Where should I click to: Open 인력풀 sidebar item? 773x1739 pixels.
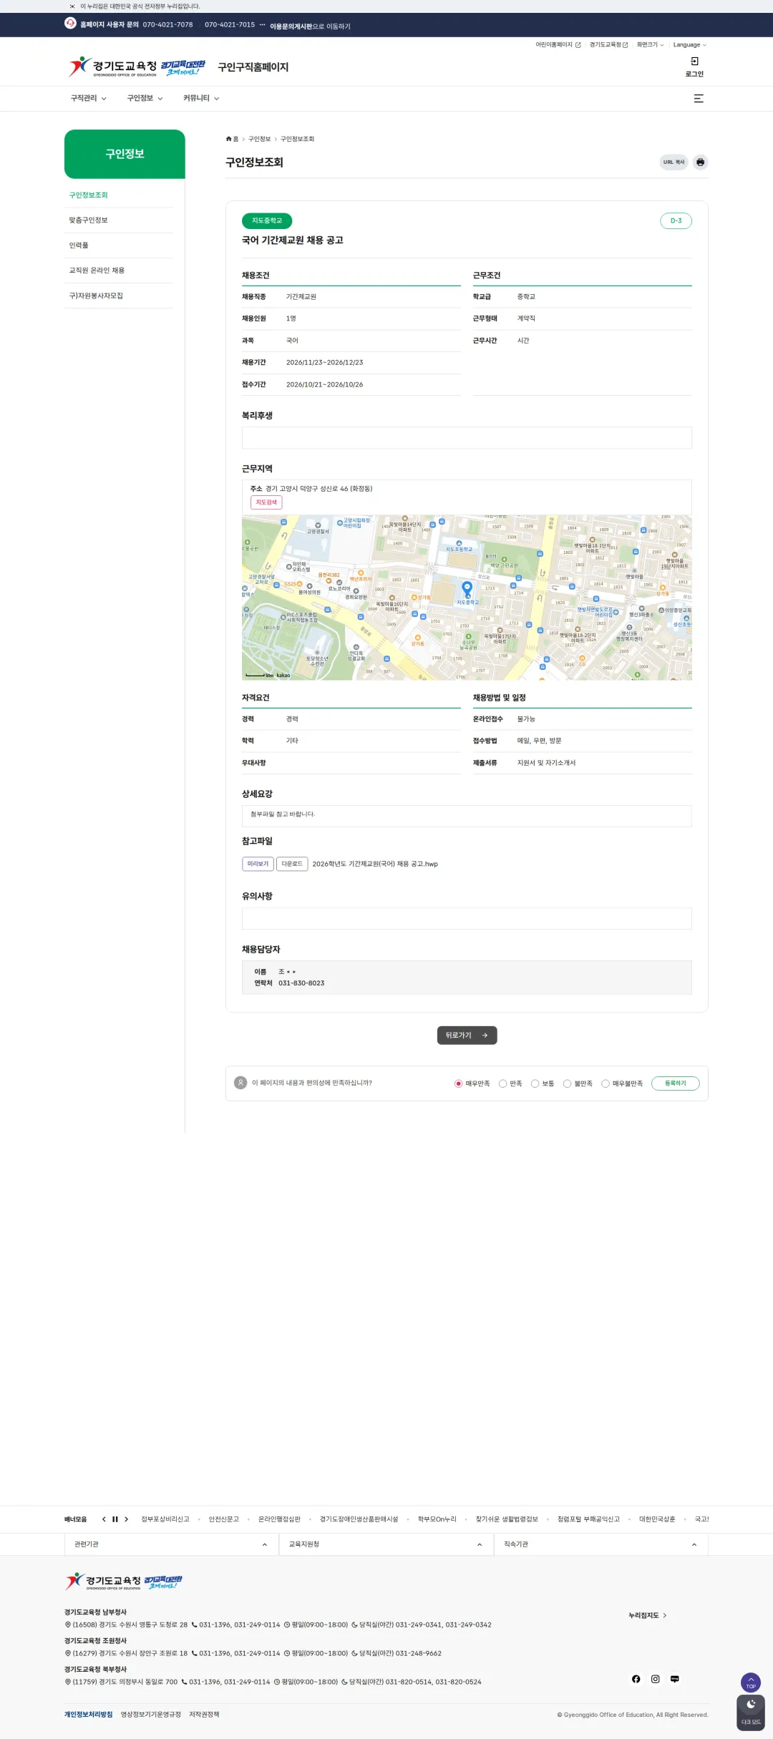pyautogui.click(x=79, y=245)
